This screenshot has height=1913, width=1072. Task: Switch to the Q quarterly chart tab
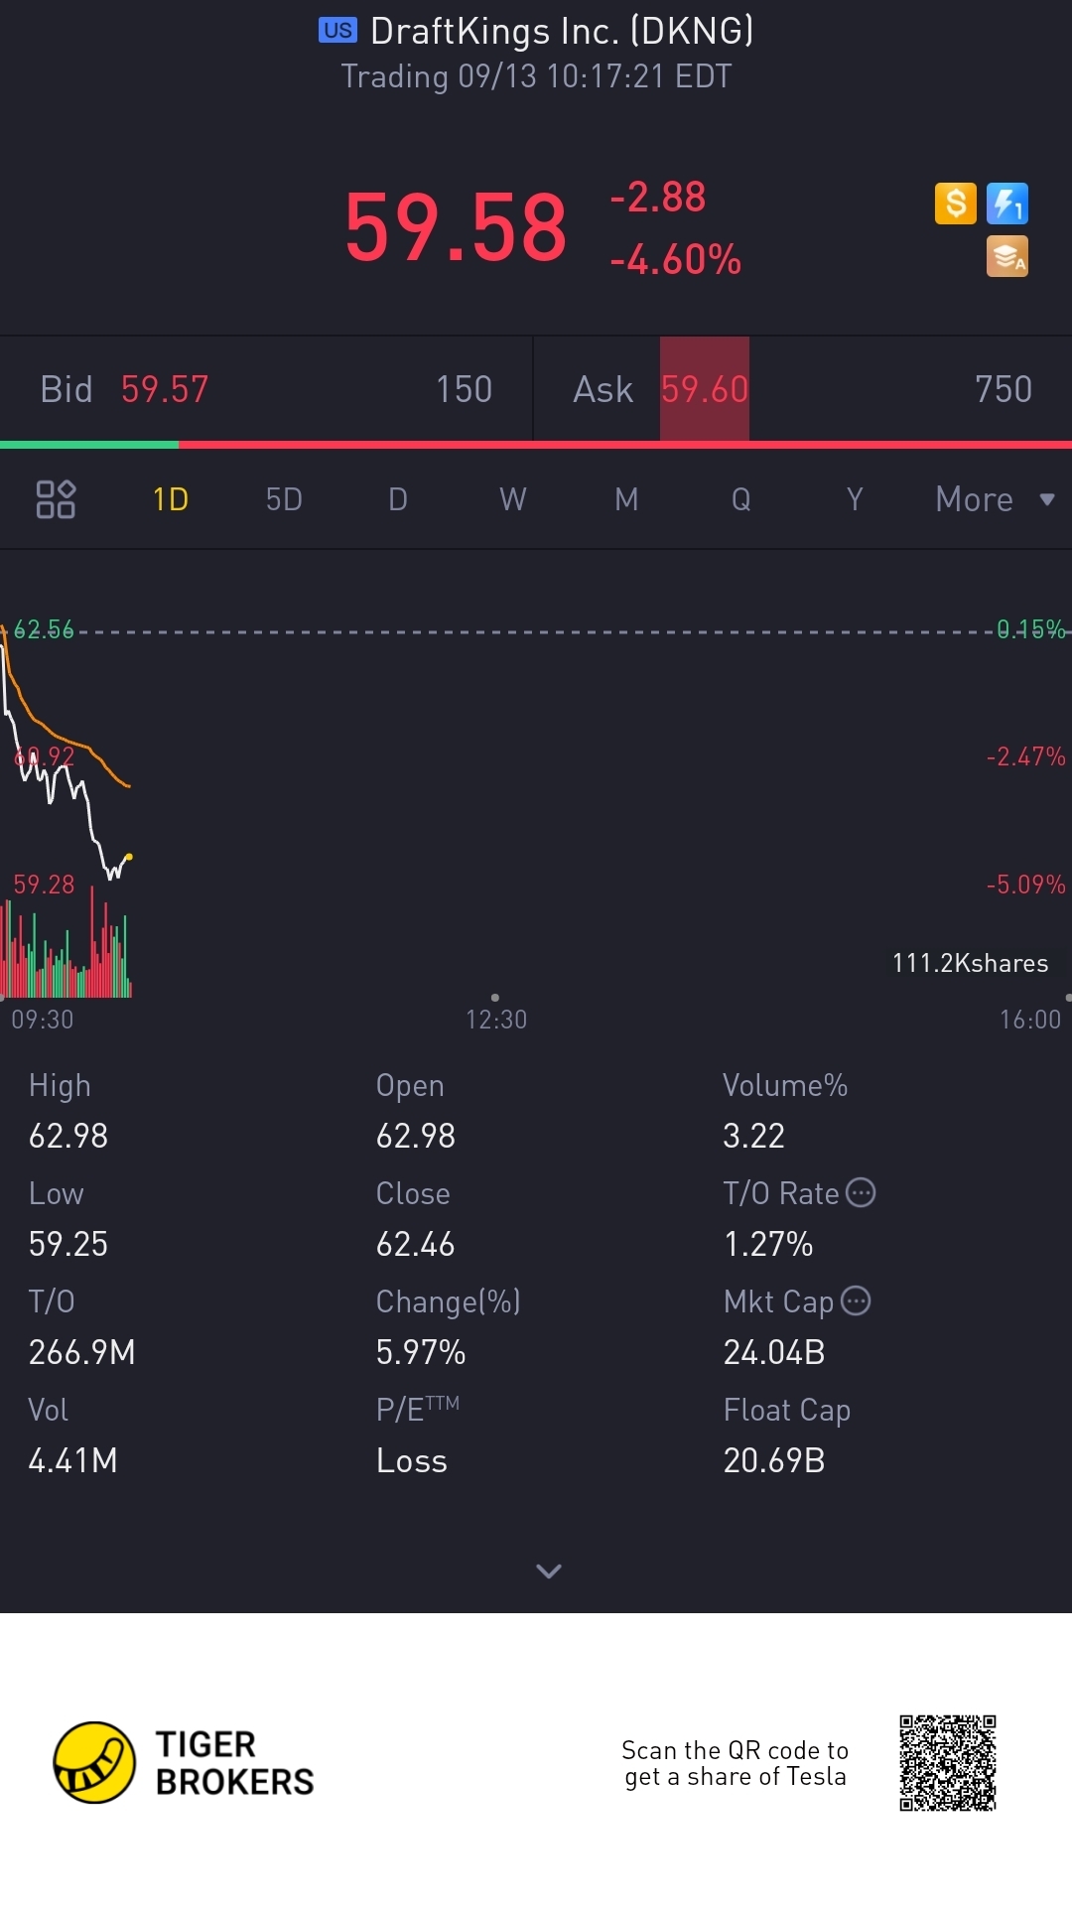coord(740,499)
